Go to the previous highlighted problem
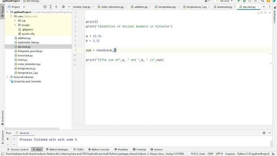Screen dimensions: 277x156 tap(265, 13)
